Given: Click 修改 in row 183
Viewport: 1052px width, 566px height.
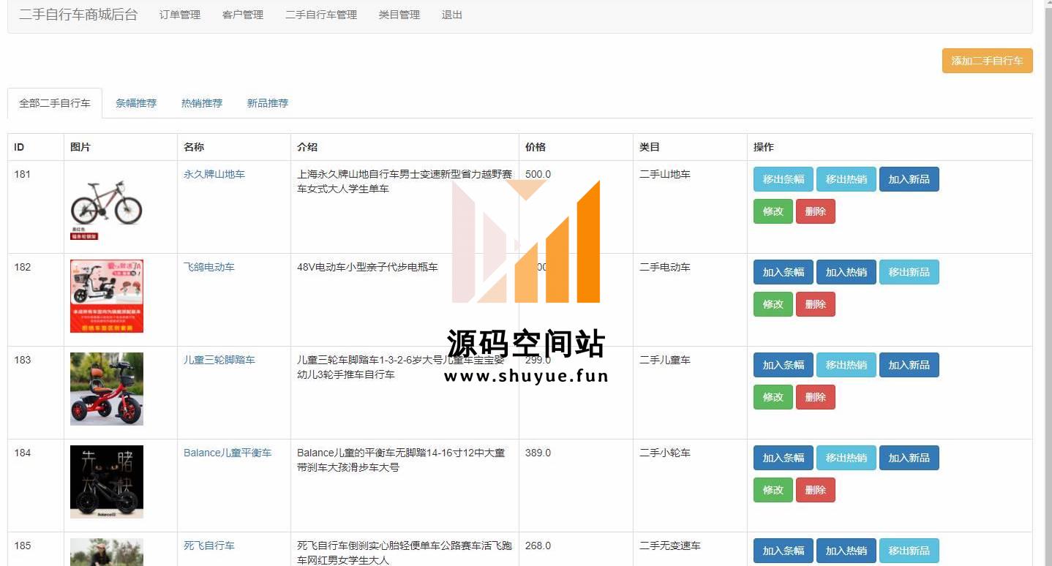Looking at the screenshot, I should [x=773, y=397].
